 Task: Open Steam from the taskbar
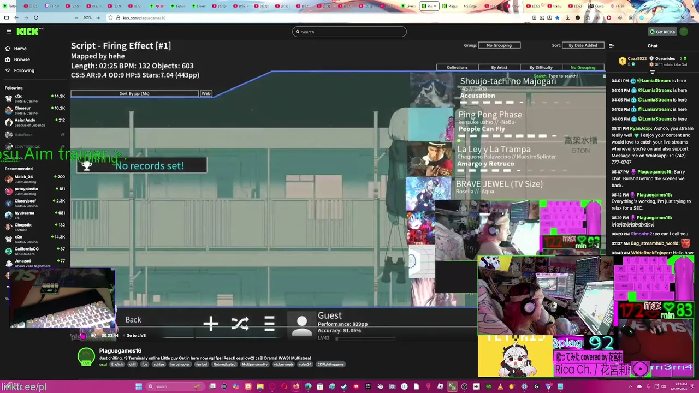(x=344, y=386)
